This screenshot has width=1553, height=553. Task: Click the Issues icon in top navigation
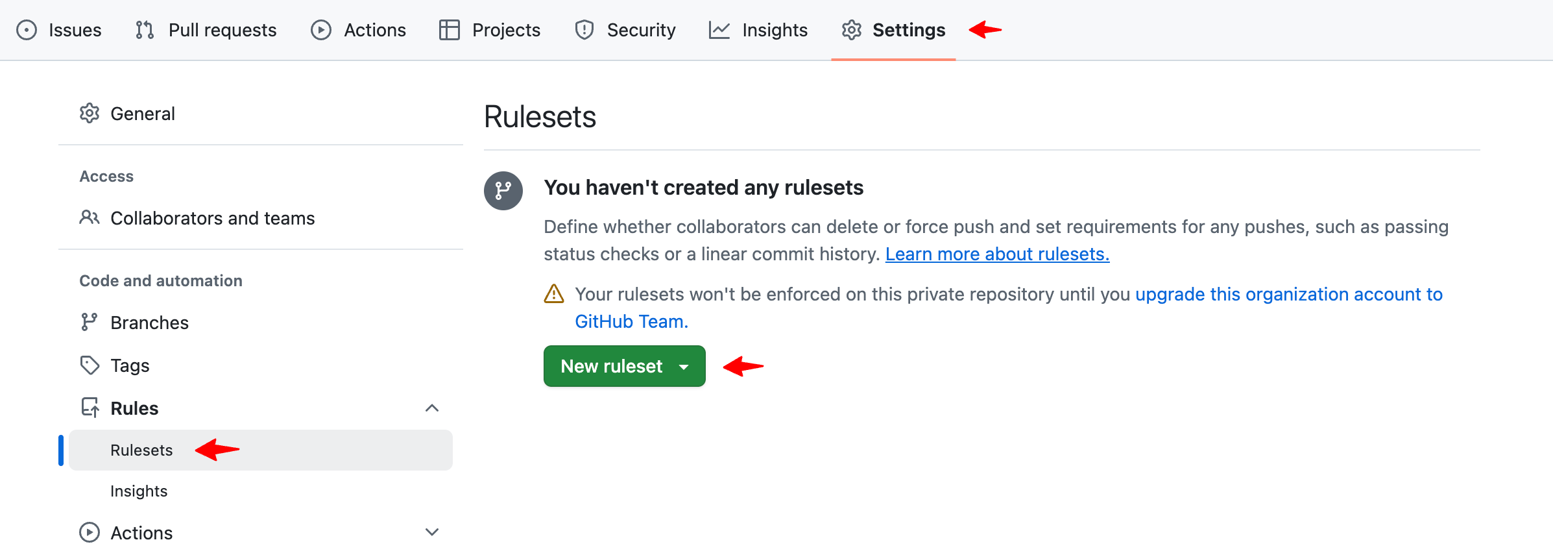pos(27,29)
